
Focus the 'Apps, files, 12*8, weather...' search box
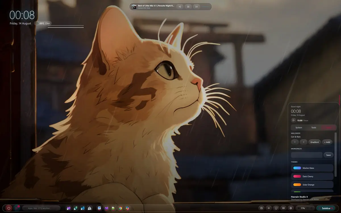point(41,208)
